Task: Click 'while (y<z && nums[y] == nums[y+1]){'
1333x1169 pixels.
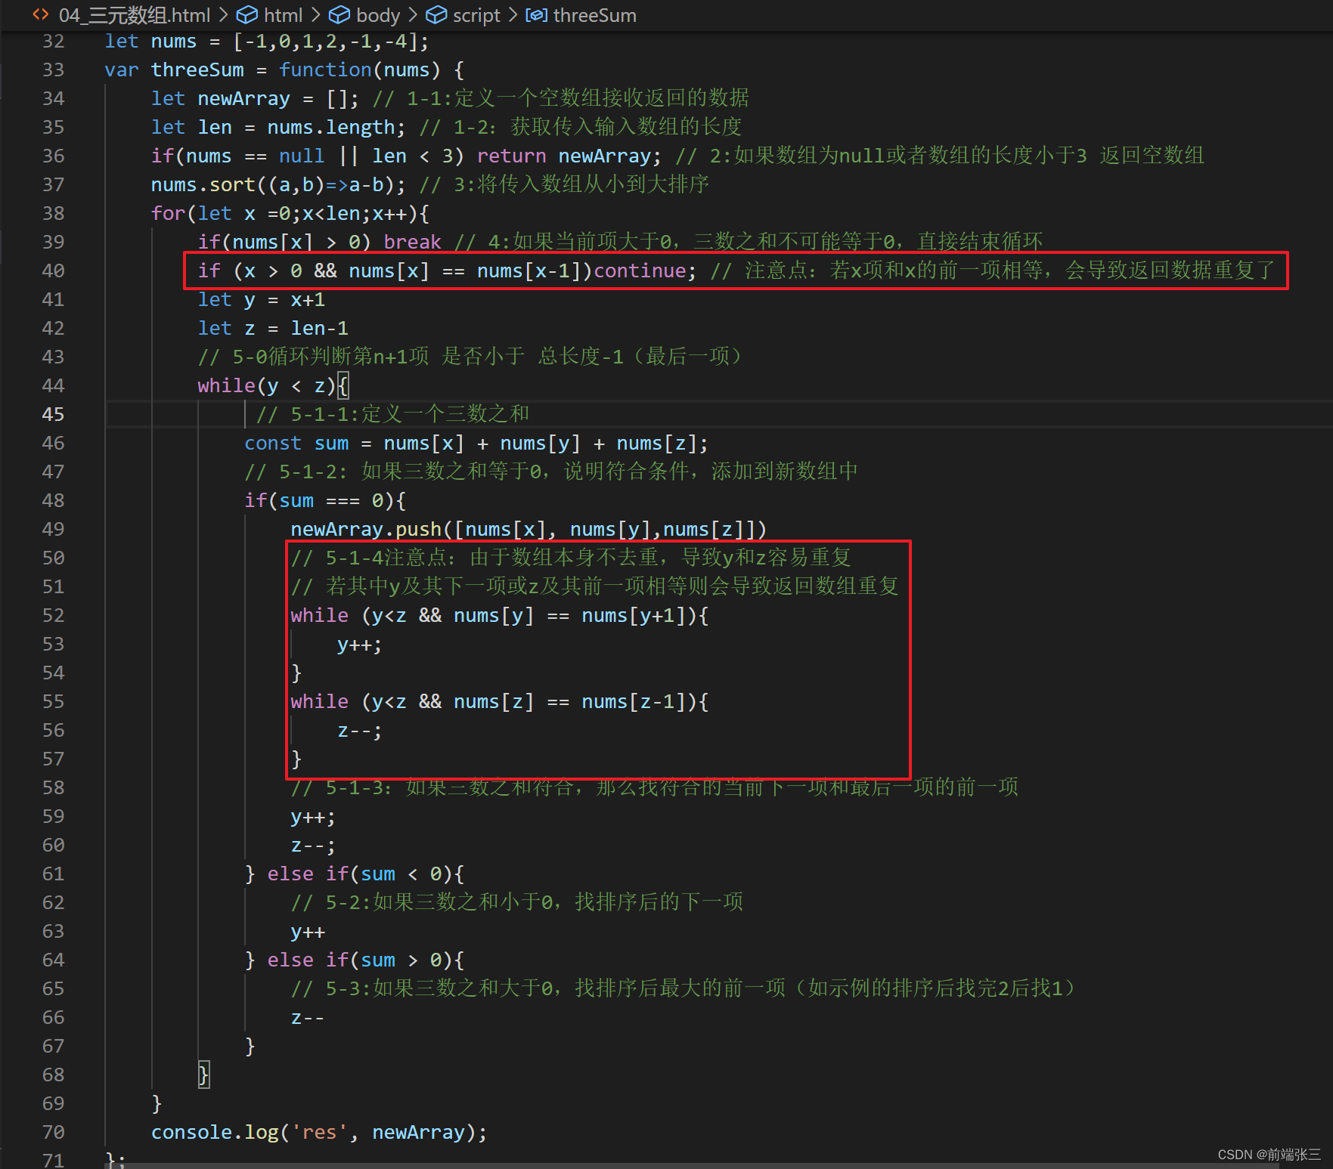Action: (x=500, y=615)
